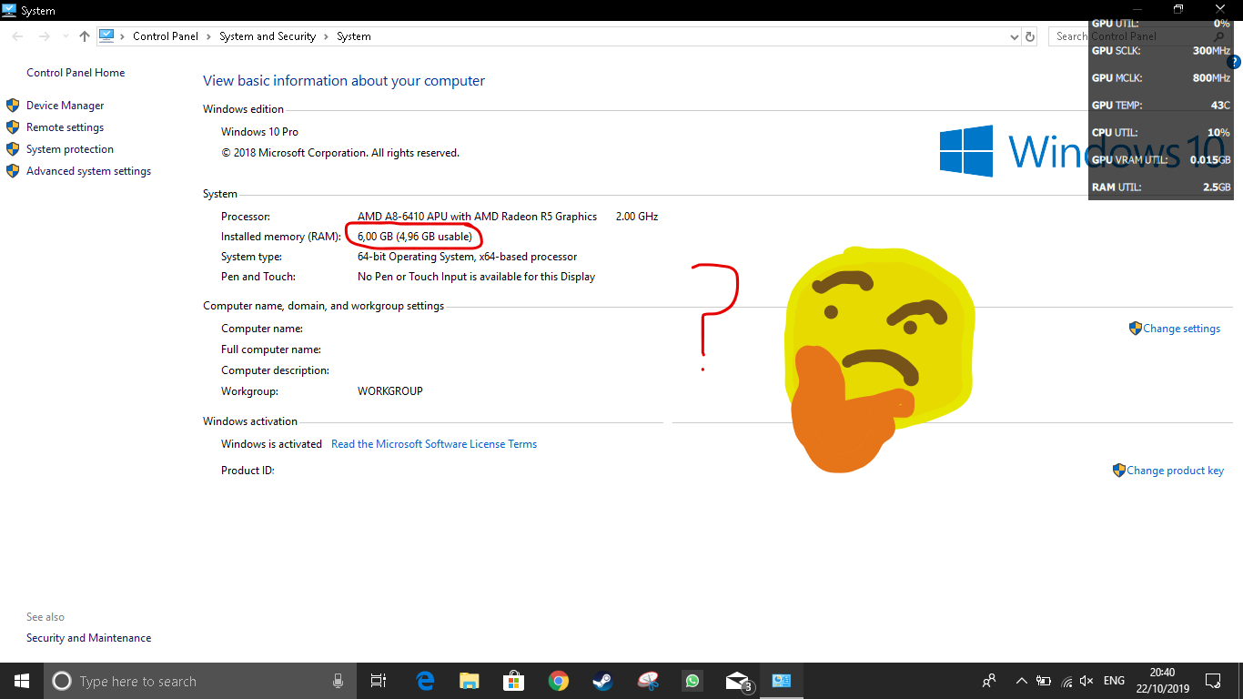Go up one level with Up arrow
The height and width of the screenshot is (699, 1243).
[x=85, y=36]
